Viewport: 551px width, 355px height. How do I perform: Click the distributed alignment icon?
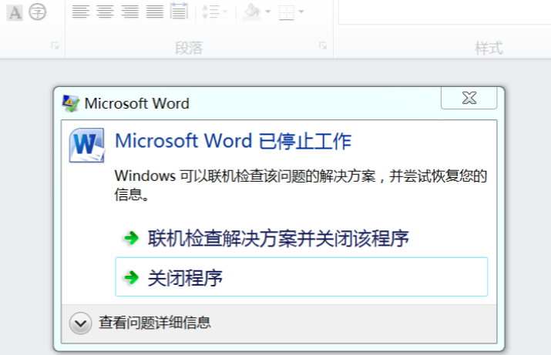tap(179, 11)
